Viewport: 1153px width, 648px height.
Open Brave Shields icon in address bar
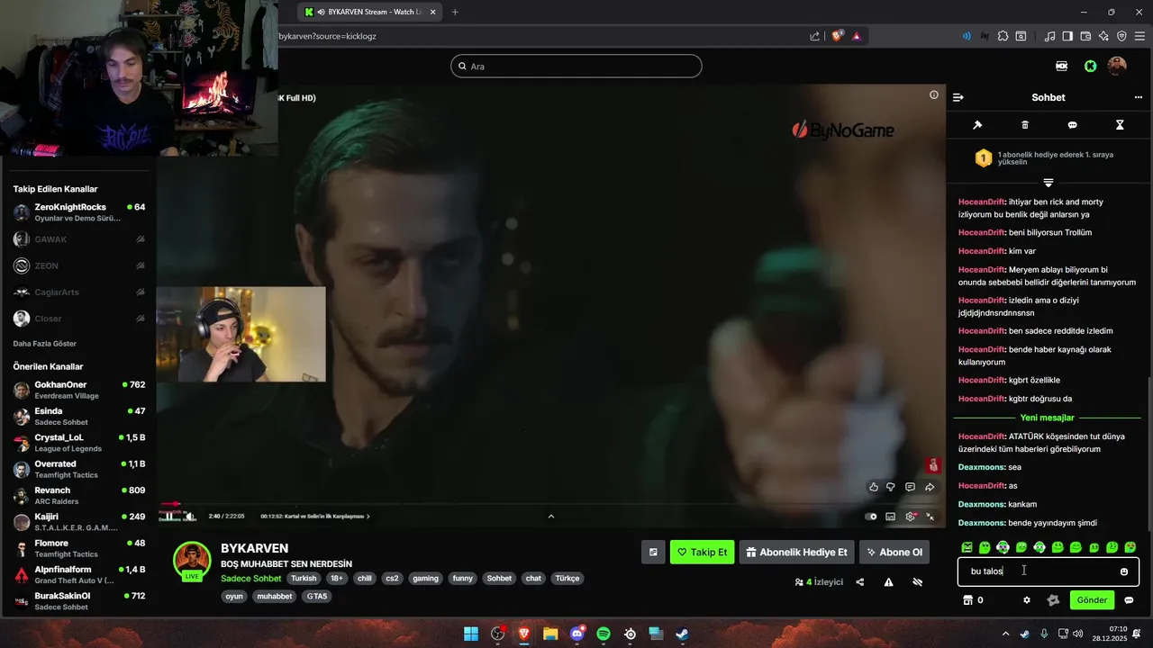click(x=838, y=36)
